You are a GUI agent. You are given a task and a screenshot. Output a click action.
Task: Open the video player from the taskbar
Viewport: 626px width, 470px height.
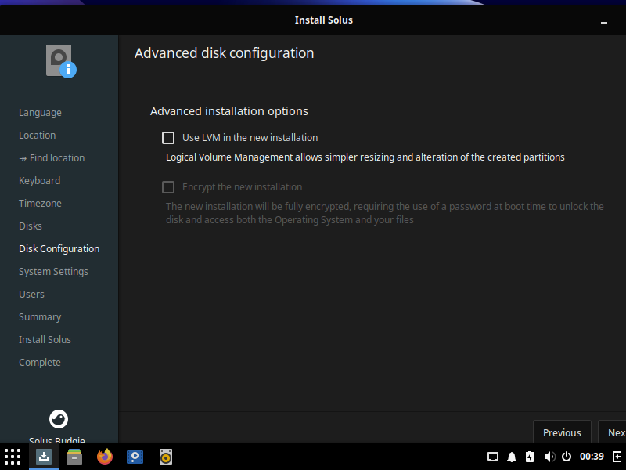point(135,457)
